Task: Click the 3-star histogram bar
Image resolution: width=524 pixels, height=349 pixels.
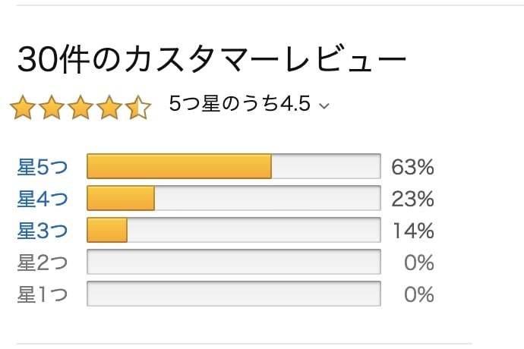Action: click(x=234, y=230)
